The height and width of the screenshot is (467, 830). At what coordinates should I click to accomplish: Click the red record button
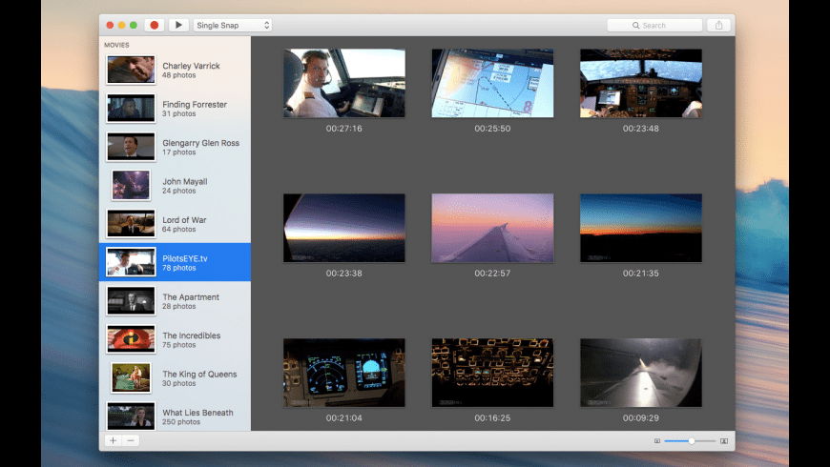pos(155,25)
